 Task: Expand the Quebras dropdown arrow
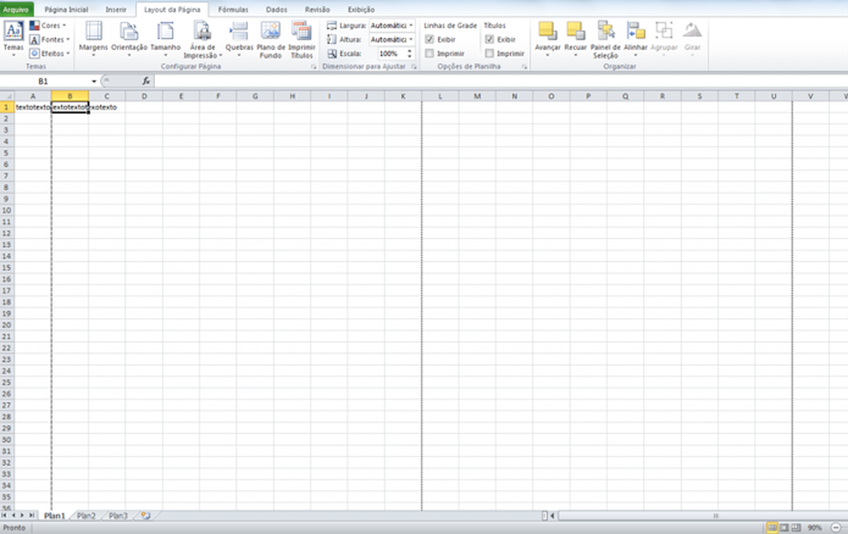point(239,55)
